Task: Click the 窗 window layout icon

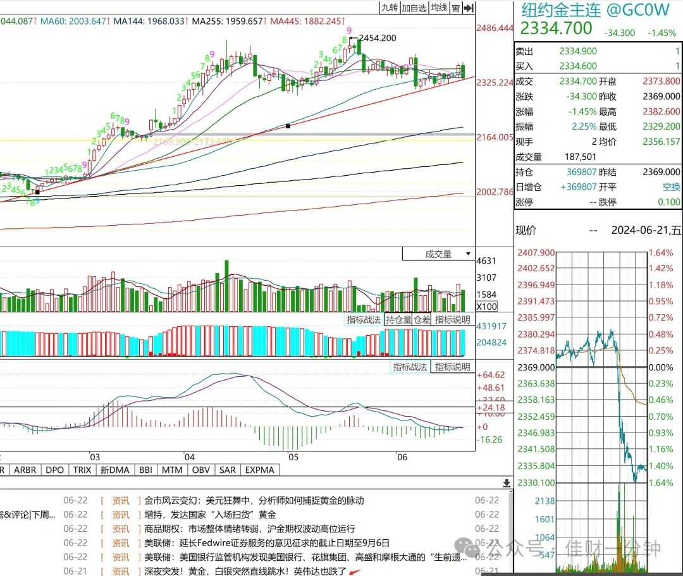Action: (x=455, y=8)
